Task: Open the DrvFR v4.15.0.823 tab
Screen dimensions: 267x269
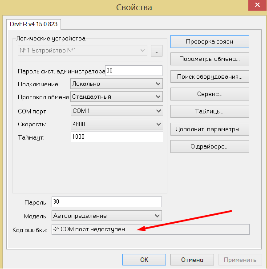Action: 33,24
